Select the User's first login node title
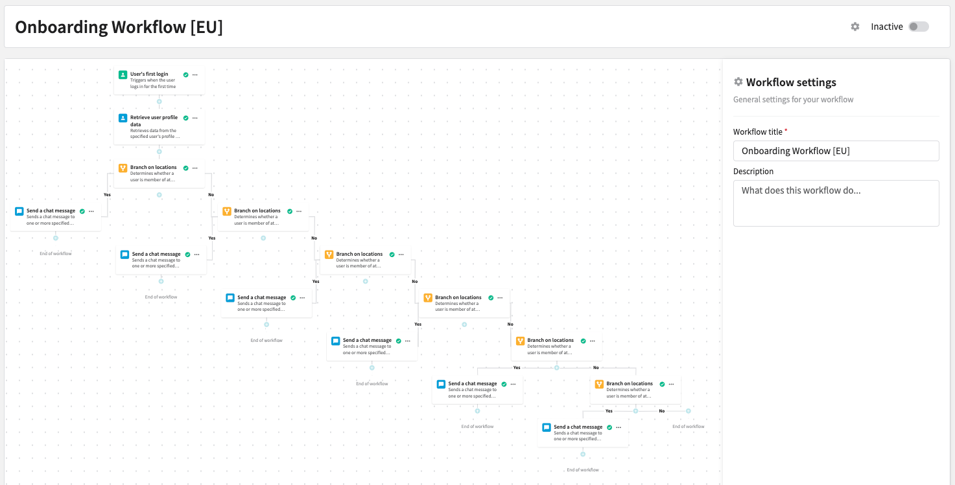The height and width of the screenshot is (485, 955). pyautogui.click(x=149, y=74)
